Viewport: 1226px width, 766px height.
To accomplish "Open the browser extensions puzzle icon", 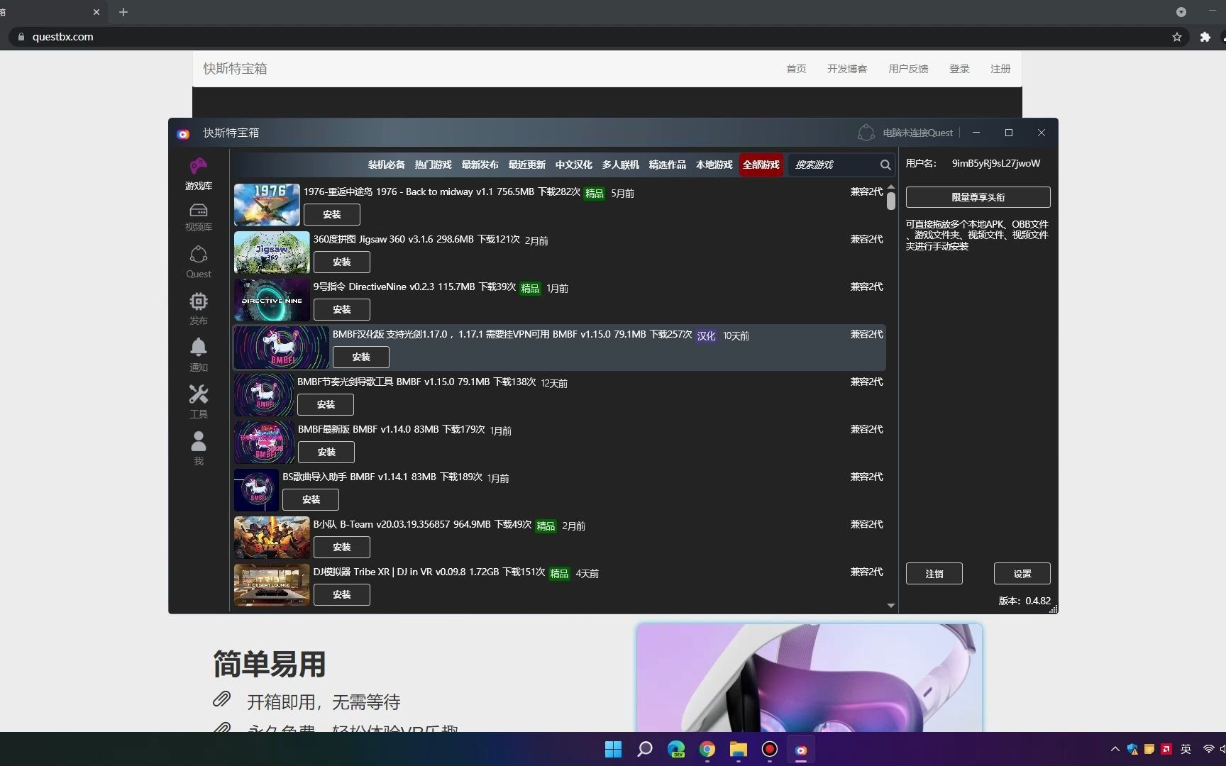I will pos(1205,37).
